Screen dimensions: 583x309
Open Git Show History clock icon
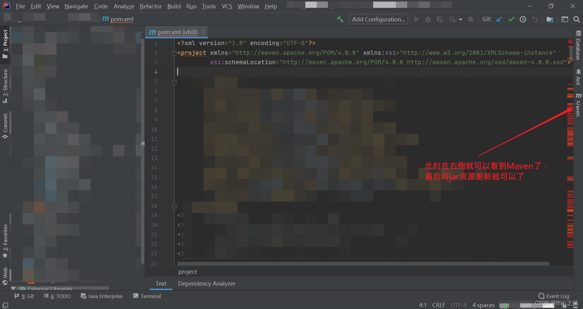523,19
